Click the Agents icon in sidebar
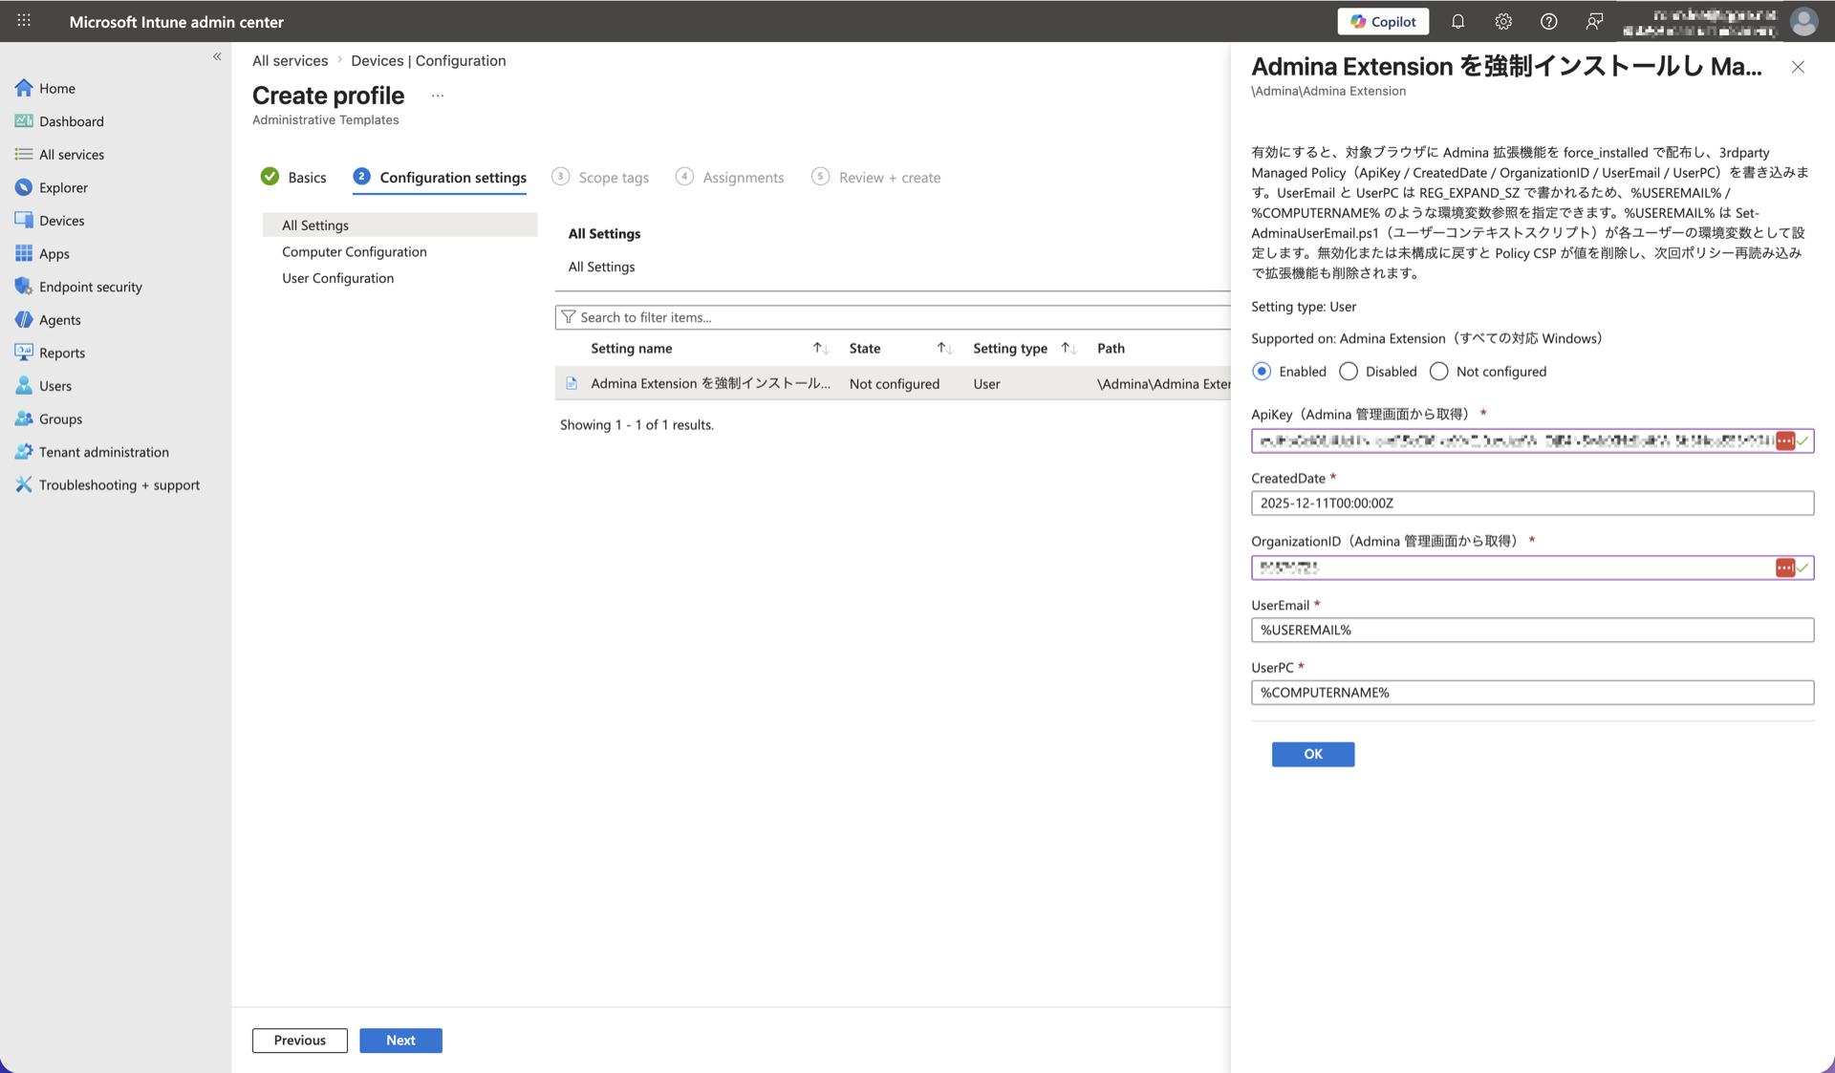1835x1073 pixels. click(x=24, y=319)
